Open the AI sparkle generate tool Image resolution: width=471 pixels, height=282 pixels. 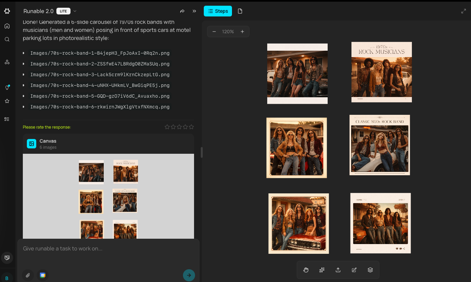click(x=322, y=270)
